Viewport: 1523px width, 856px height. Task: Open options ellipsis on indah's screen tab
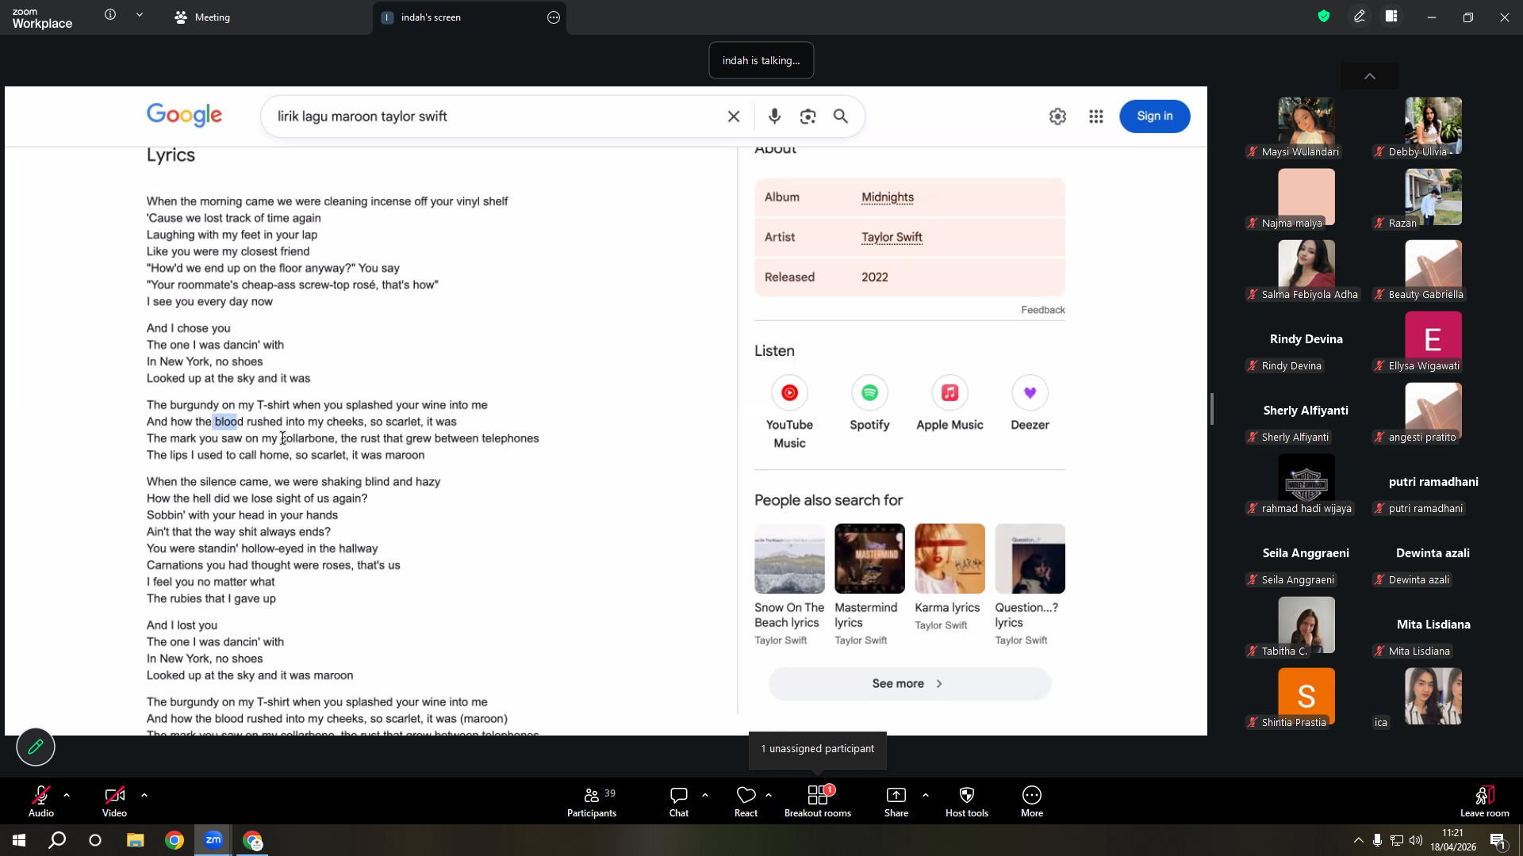tap(554, 17)
